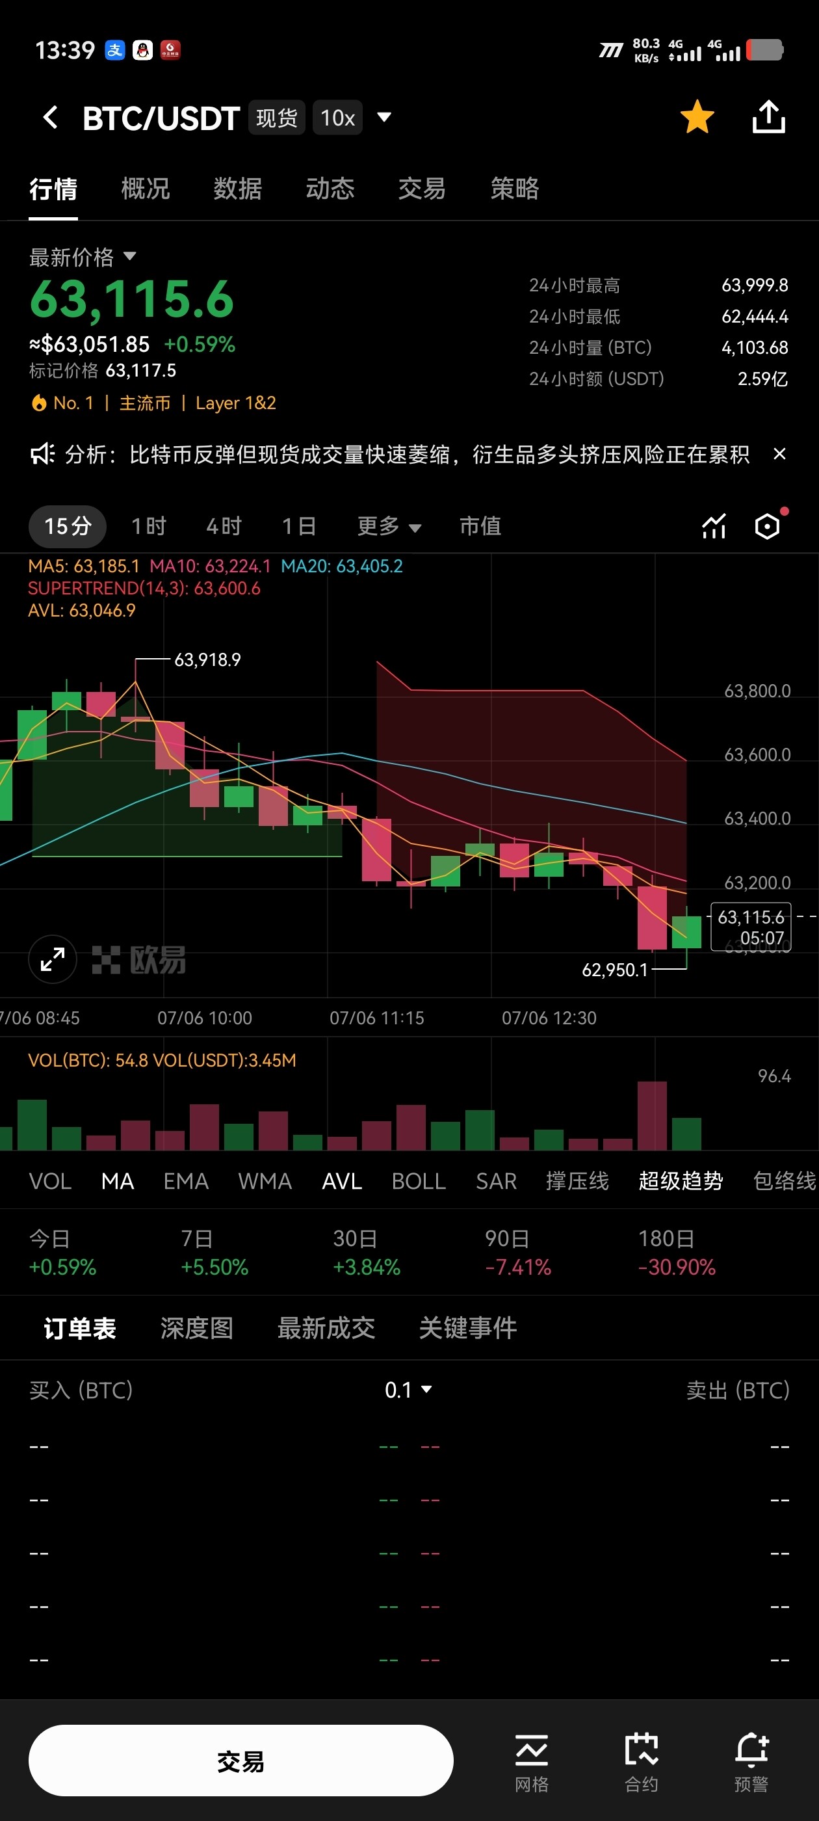This screenshot has width=819, height=1821.
Task: Select 15分 timeframe
Action: pos(68,526)
